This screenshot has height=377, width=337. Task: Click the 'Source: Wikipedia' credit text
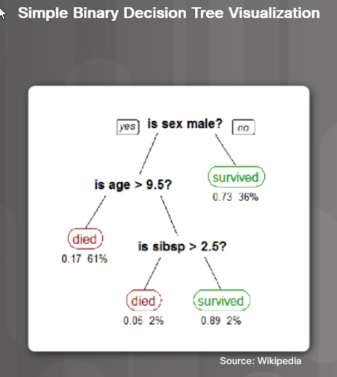261,361
